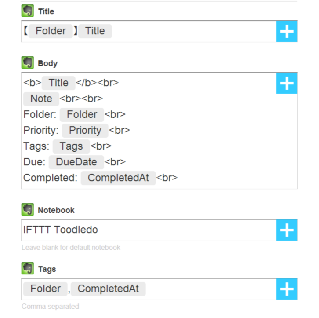This screenshot has width=319, height=318.
Task: Click the Evernote icon beside Notebook label
Action: tap(28, 209)
